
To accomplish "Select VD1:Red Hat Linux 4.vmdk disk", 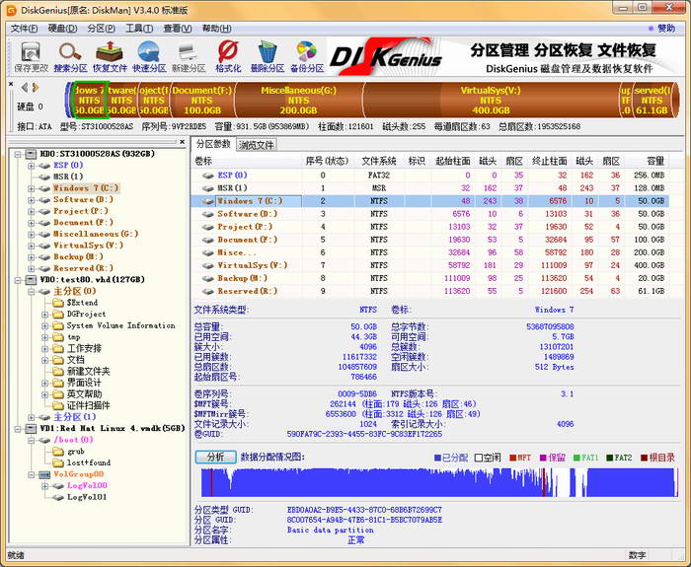I will coord(113,428).
